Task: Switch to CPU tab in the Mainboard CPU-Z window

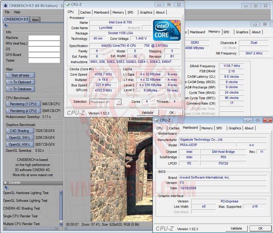Action: [159, 128]
